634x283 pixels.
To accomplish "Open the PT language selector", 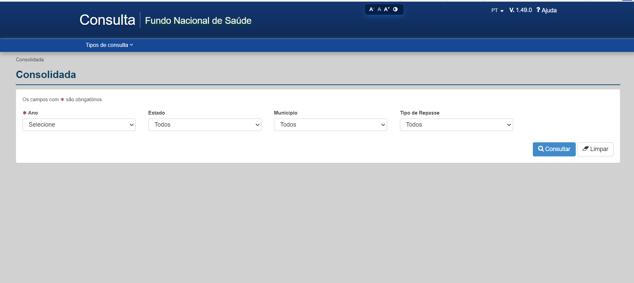I will point(497,10).
